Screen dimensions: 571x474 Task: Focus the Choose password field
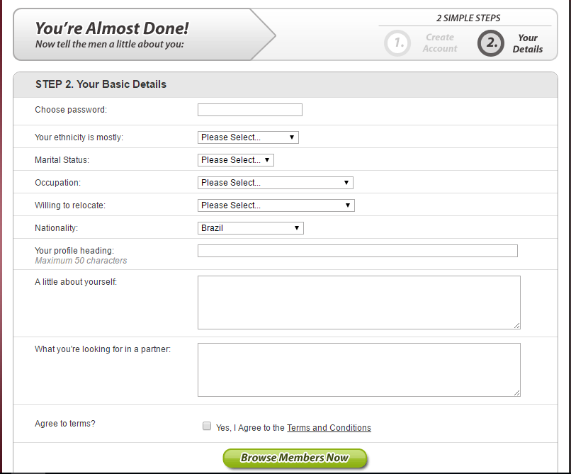[x=250, y=110]
